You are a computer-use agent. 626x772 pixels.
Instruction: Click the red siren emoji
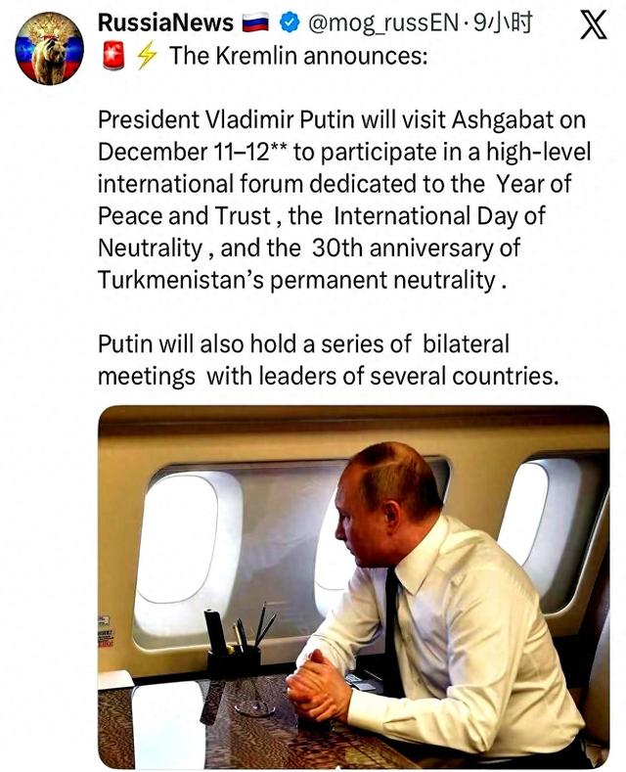(113, 57)
